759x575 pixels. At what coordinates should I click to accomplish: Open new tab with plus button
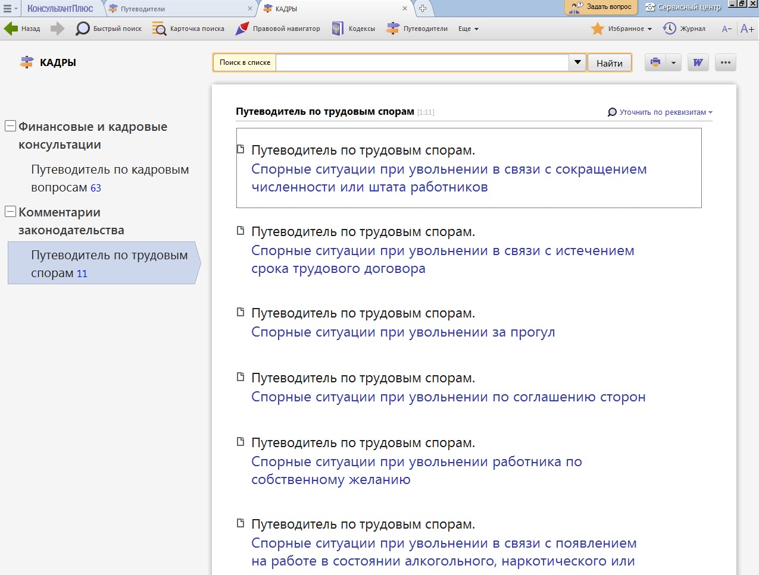[x=423, y=8]
